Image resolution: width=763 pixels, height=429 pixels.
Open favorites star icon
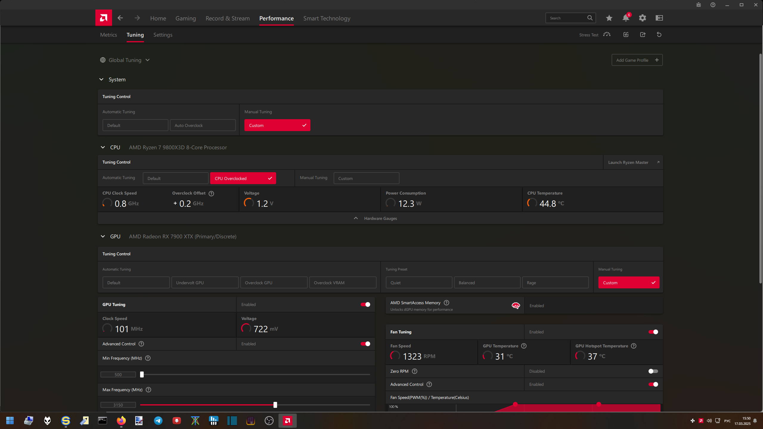(x=609, y=18)
